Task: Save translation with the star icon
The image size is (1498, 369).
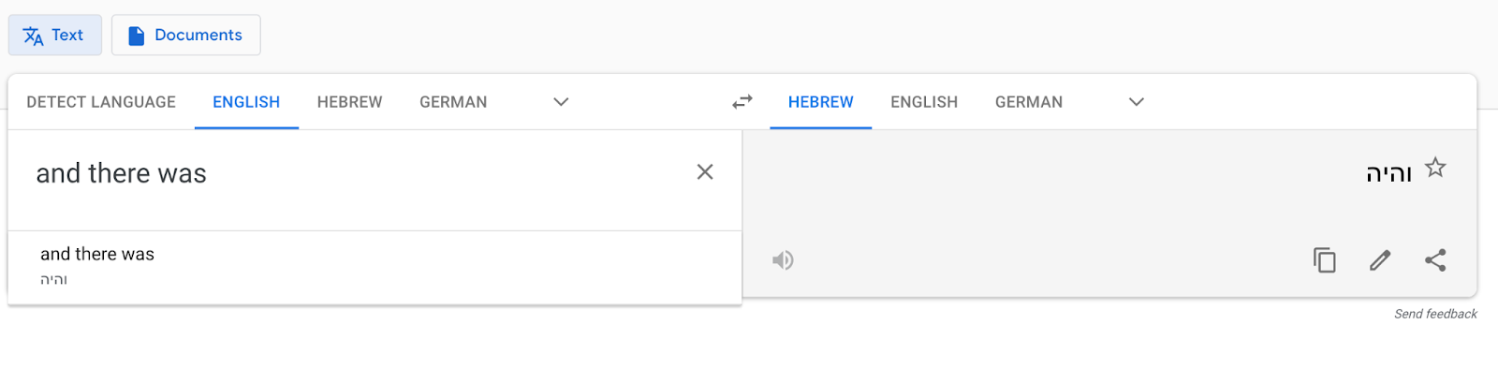Action: pos(1435,168)
